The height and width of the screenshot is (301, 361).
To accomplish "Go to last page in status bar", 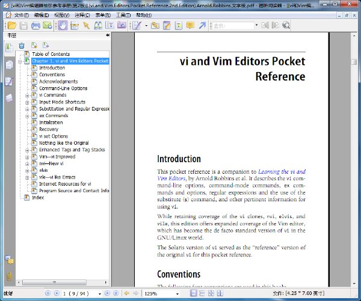I will tap(116, 293).
